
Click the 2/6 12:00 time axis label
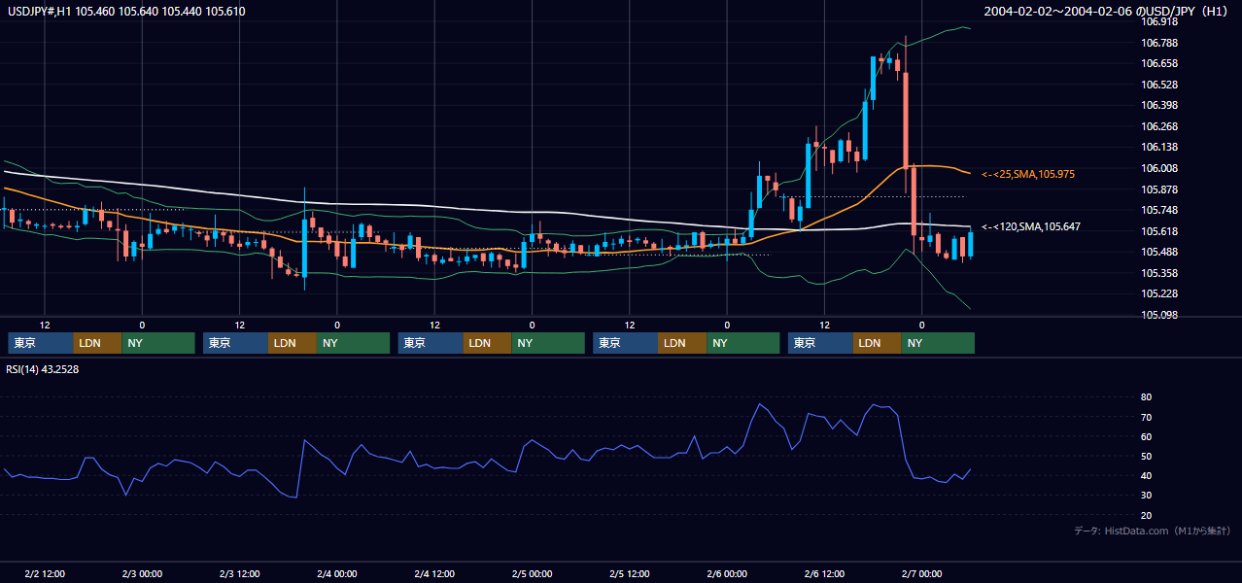tap(824, 573)
